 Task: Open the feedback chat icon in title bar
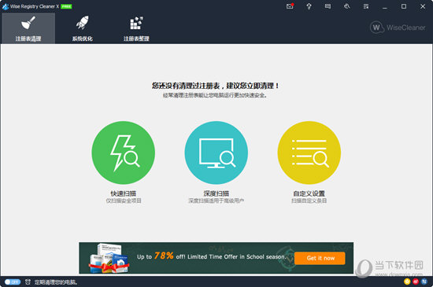click(x=328, y=6)
